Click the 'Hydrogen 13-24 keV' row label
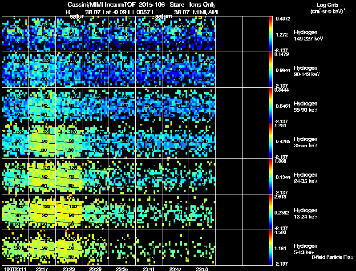The height and width of the screenshot is (271, 356). pyautogui.click(x=306, y=214)
